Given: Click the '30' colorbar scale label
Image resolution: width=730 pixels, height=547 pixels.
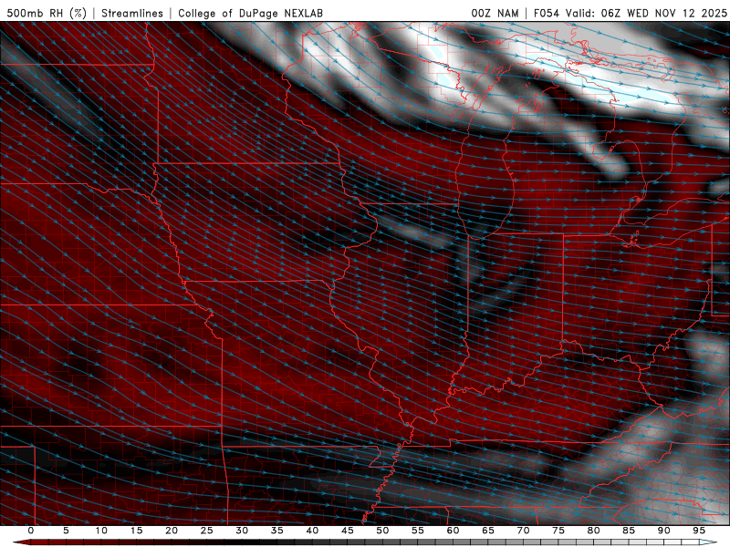Looking at the screenshot, I should (242, 531).
